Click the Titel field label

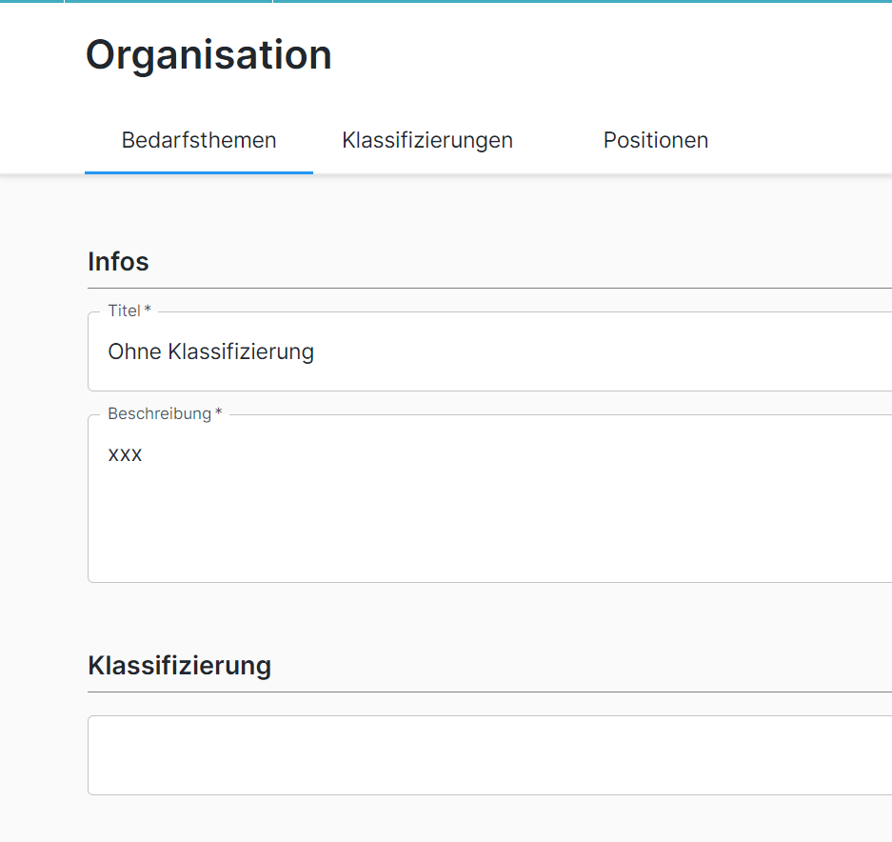point(124,311)
